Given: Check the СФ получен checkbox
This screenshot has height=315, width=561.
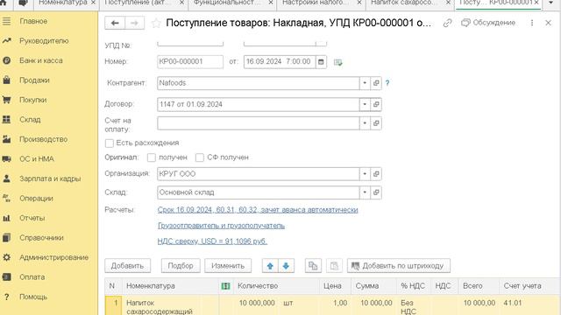Looking at the screenshot, I should [200, 157].
